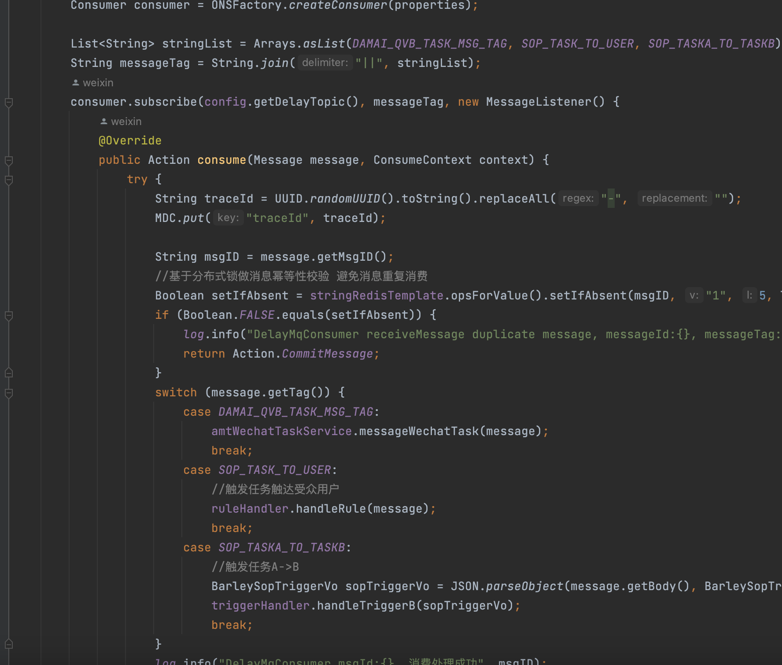Open weixin author annotation above consumer.subscribe
The width and height of the screenshot is (782, 665).
click(98, 83)
